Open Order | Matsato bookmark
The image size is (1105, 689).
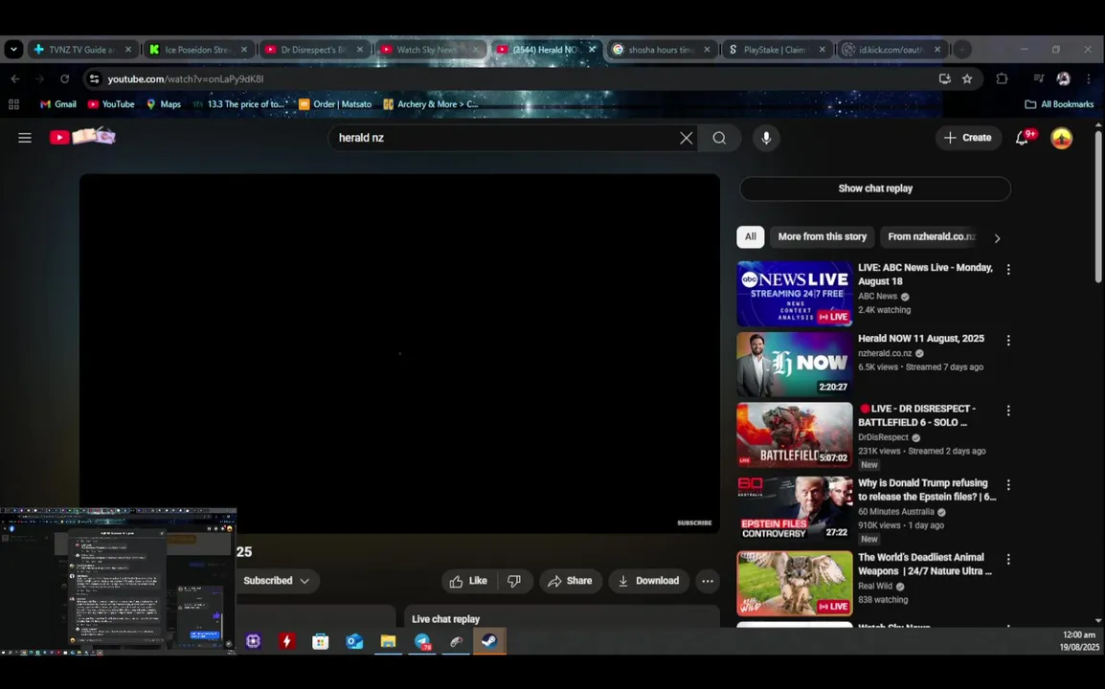[335, 104]
